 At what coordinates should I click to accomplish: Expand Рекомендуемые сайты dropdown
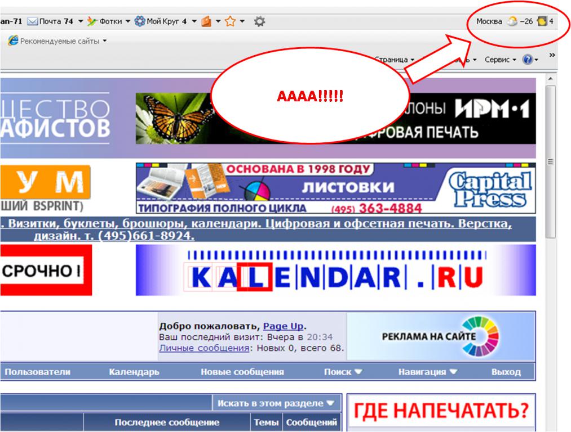tap(105, 41)
